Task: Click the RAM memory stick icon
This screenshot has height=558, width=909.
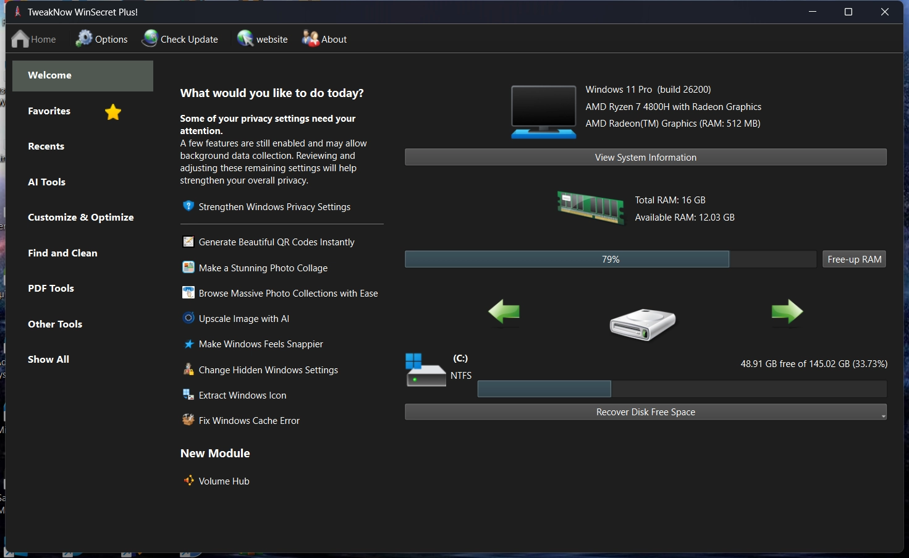Action: point(591,207)
